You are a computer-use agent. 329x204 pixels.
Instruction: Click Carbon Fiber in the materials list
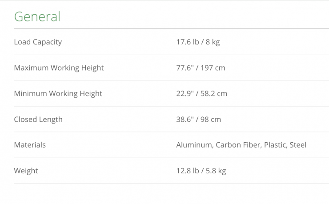tap(238, 145)
